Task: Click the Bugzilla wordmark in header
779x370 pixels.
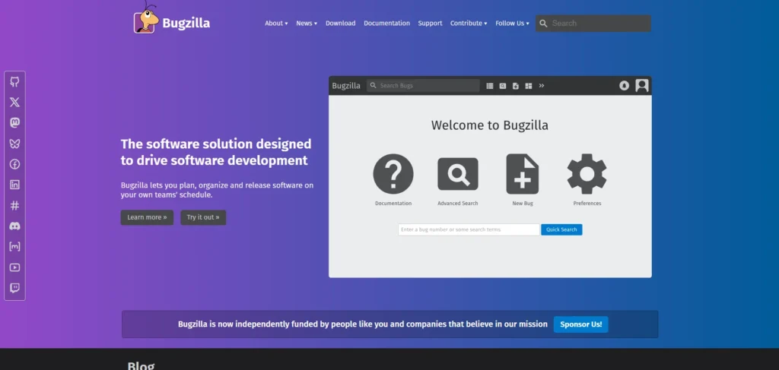Action: [186, 24]
